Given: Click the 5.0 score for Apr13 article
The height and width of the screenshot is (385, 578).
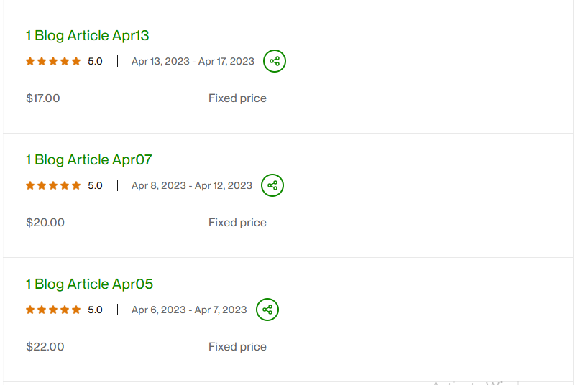Looking at the screenshot, I should pyautogui.click(x=95, y=62).
